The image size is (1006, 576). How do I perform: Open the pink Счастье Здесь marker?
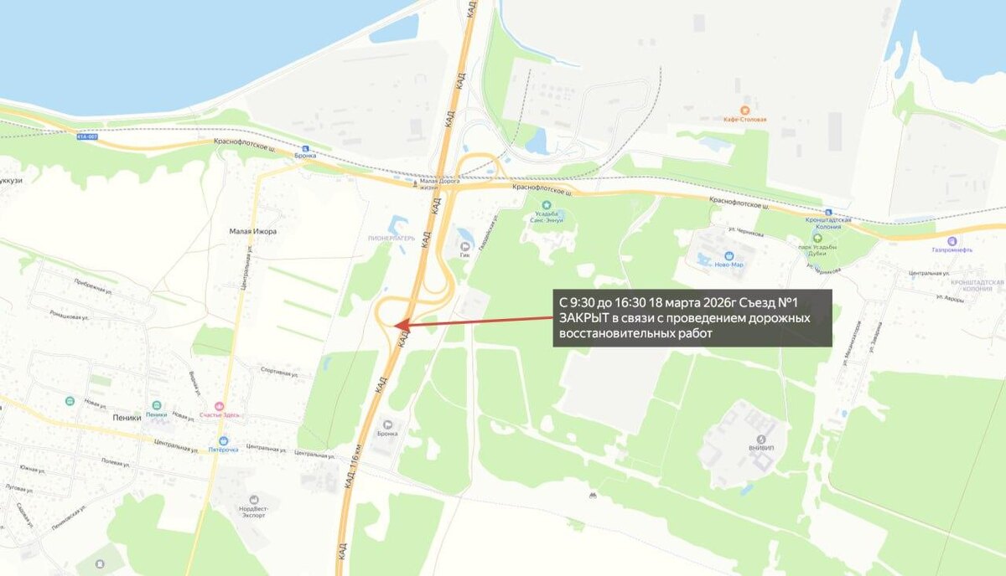tap(220, 406)
